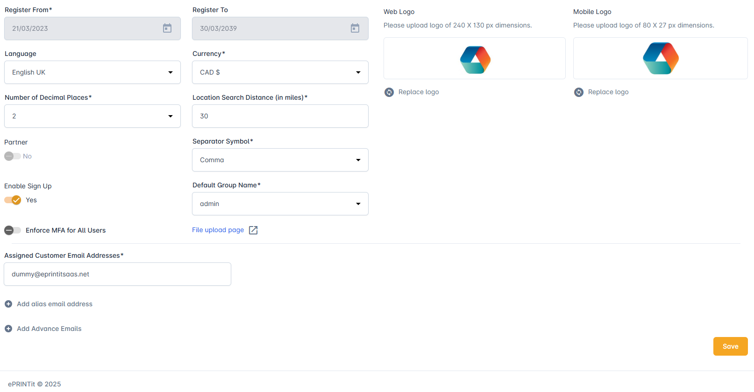Click the Web Logo replace icon
The width and height of the screenshot is (754, 392).
pos(389,92)
